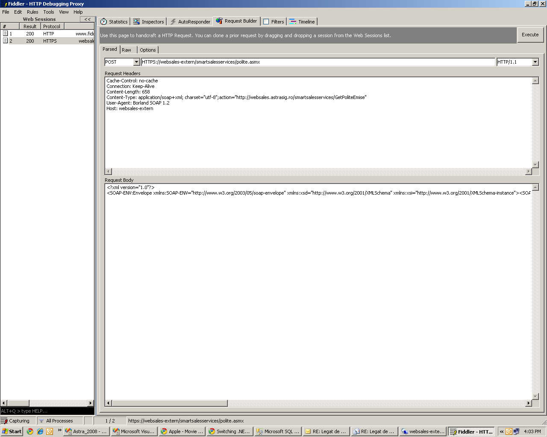Select session 2 HTTPS document icon

coord(6,41)
